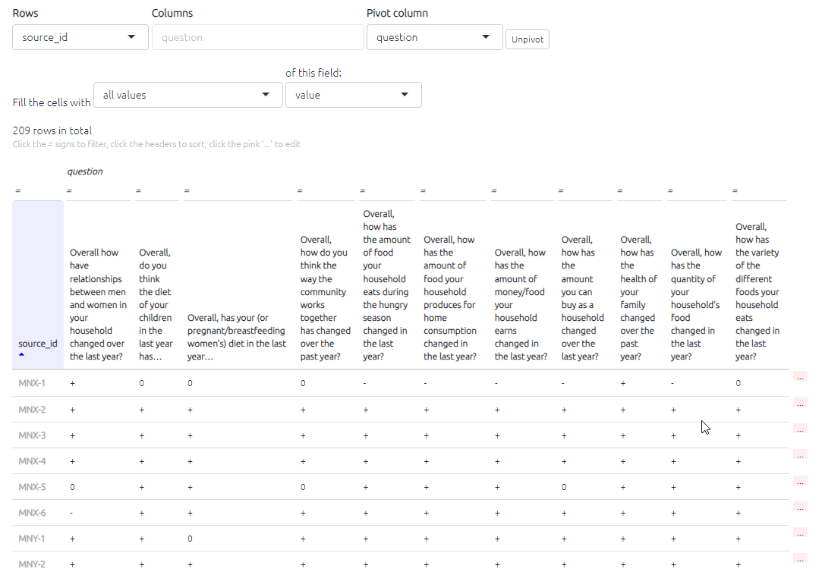Expand the 'value' field dropdown

click(x=353, y=95)
